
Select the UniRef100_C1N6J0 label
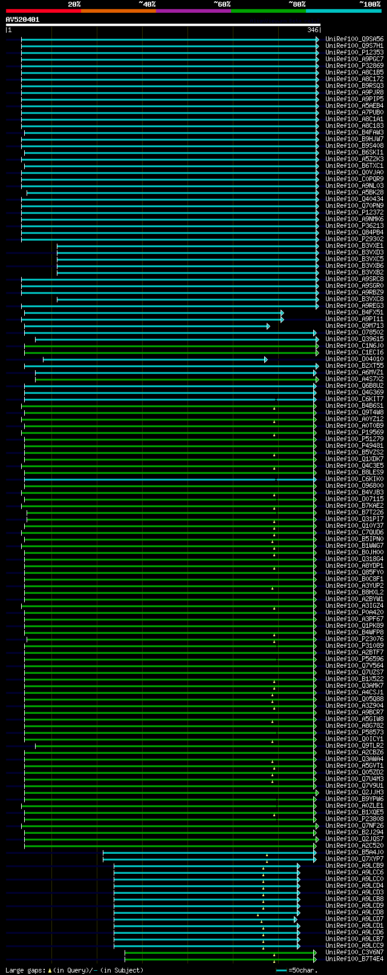point(354,346)
